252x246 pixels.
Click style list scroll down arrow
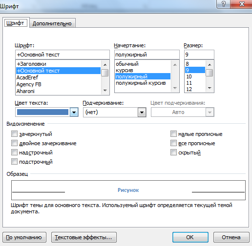(175, 88)
